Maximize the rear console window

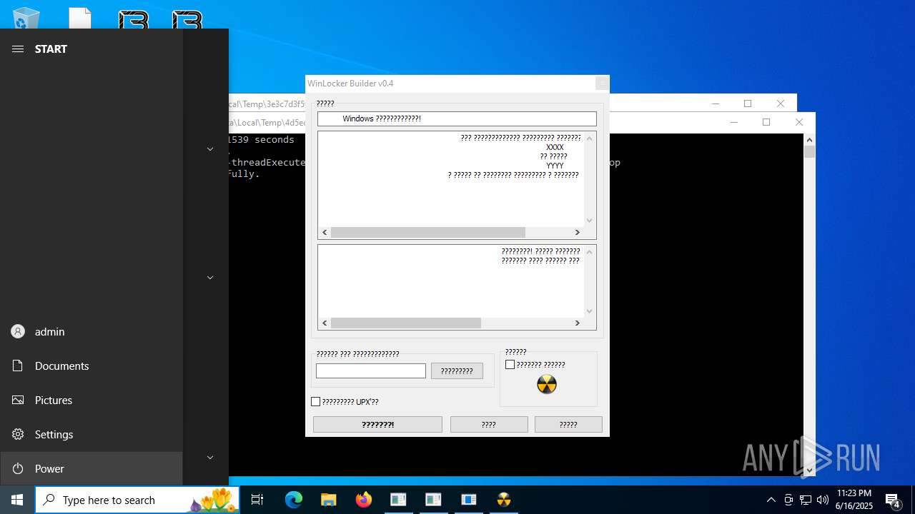click(748, 104)
